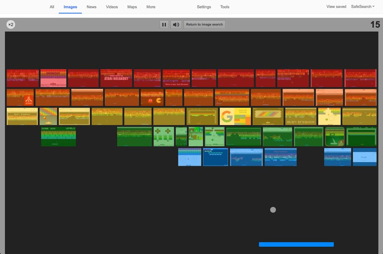Viewport: 383px width, 254px height.
Task: Select thumbnail with diagonal rainbow bricks and paddle
Action: tap(48, 116)
